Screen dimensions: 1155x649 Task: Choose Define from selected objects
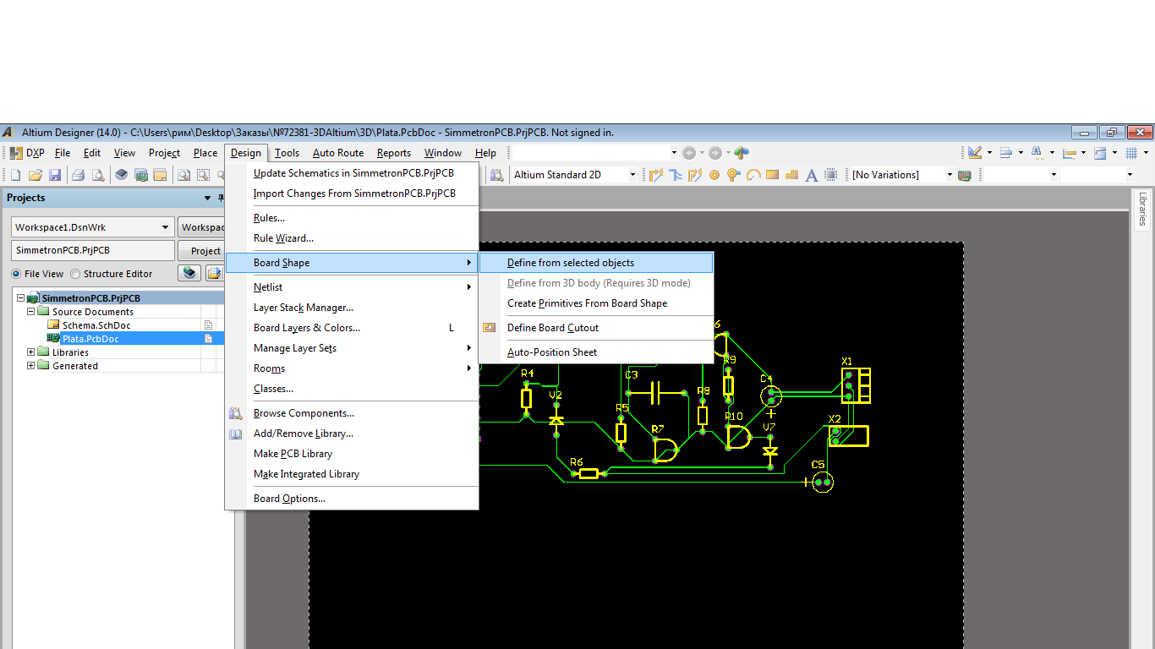point(571,263)
